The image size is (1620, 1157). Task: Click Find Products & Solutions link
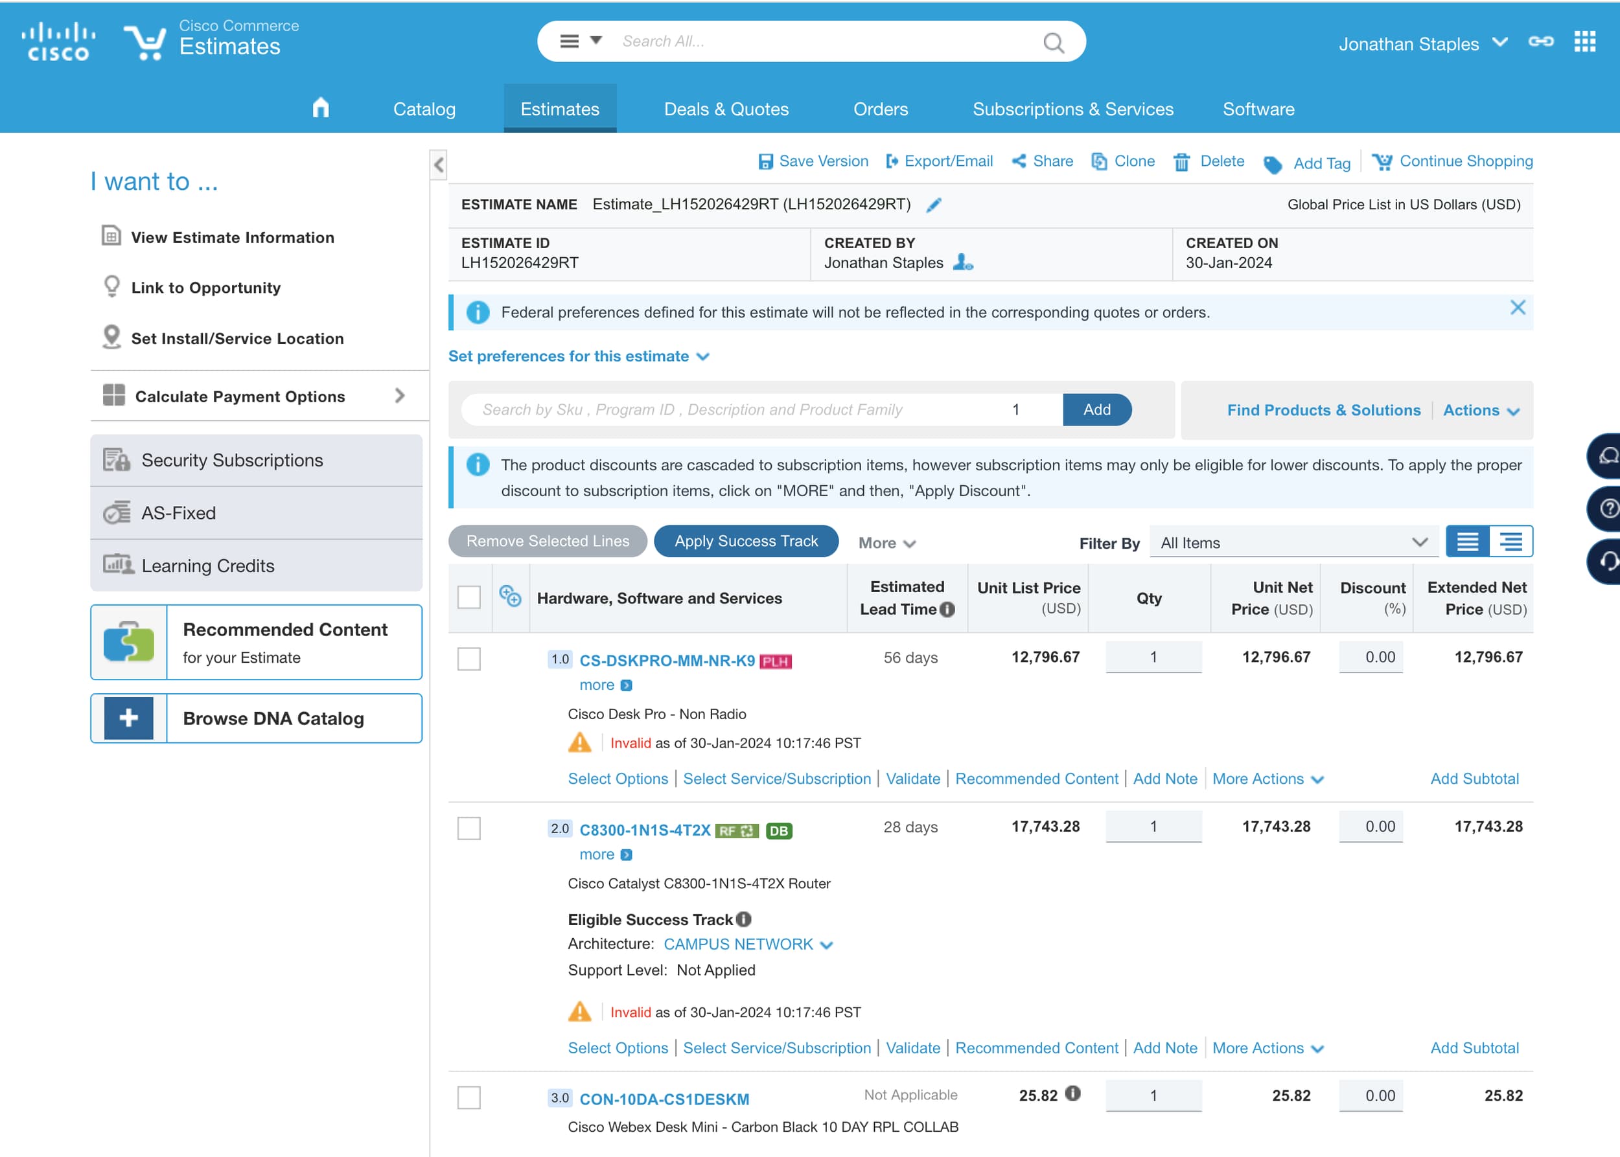(x=1323, y=410)
